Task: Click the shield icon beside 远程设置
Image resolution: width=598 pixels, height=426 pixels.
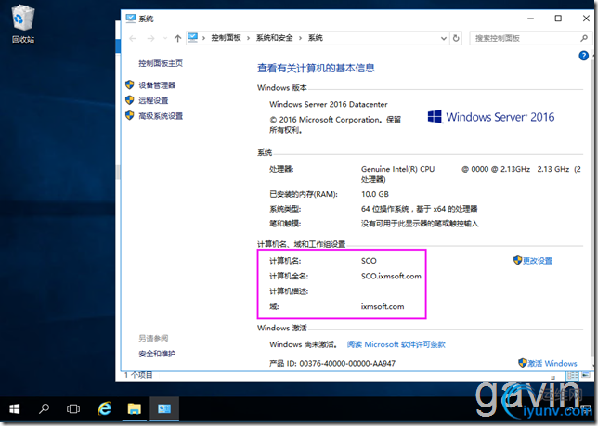Action: 130,100
